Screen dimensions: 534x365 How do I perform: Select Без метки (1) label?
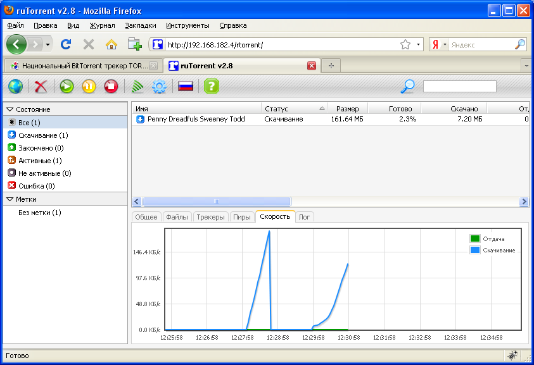click(x=65, y=213)
